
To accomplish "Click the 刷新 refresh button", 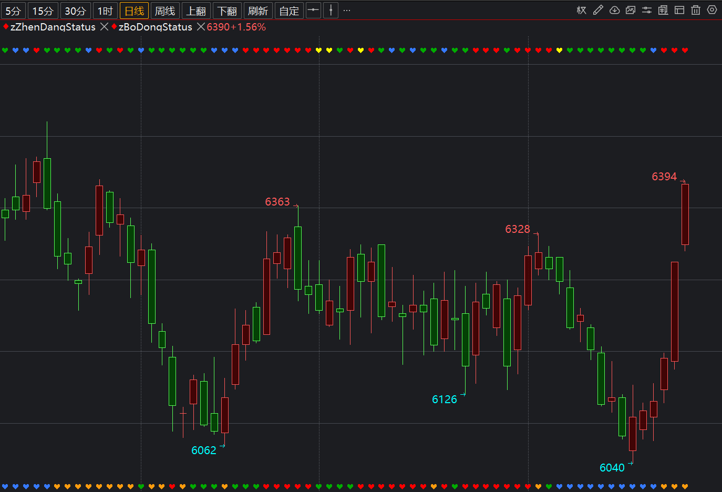I will coord(258,11).
